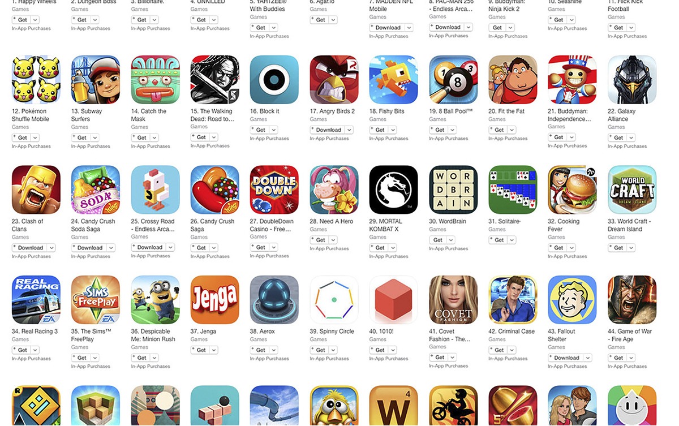Open the Crossy Road chicken icon
The image size is (679, 426).
(155, 190)
